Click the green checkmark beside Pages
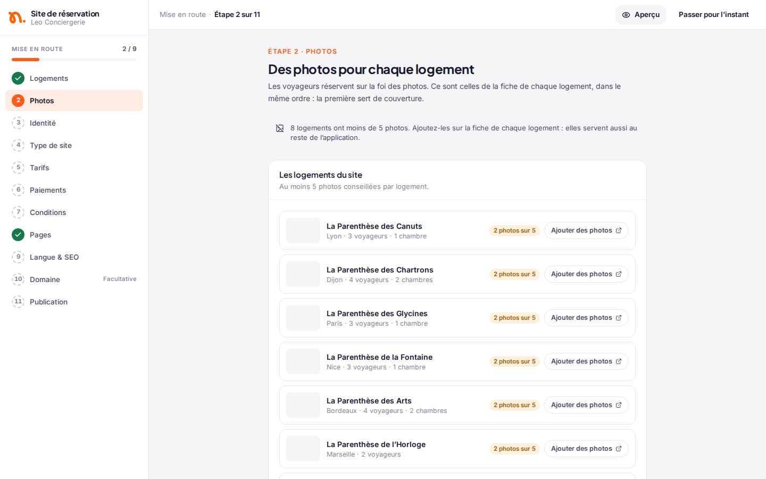The image size is (766, 479). click(x=18, y=235)
